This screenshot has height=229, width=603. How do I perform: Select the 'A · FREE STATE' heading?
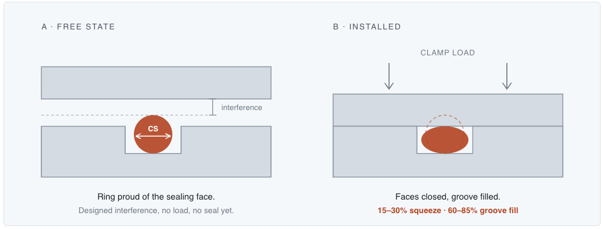coord(78,27)
